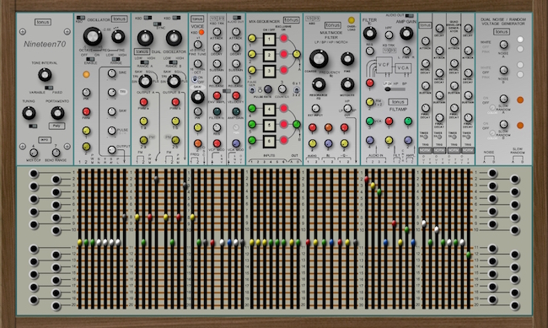Toggle the oscillator Enable Off/On switch

(90, 59)
